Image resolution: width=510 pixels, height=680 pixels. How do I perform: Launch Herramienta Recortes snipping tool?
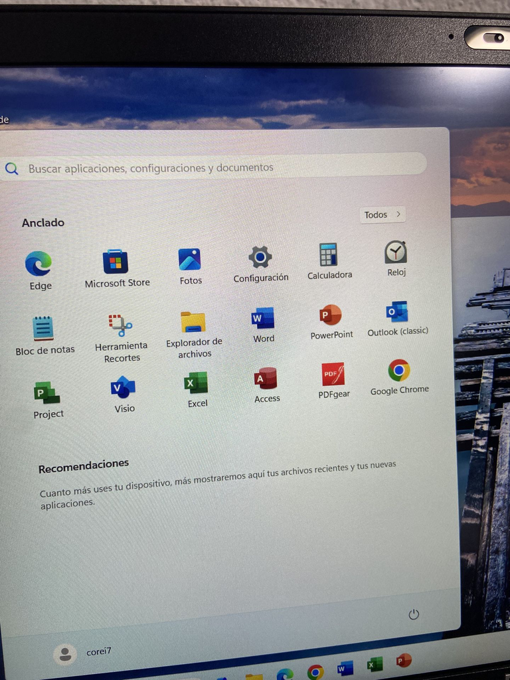(121, 338)
